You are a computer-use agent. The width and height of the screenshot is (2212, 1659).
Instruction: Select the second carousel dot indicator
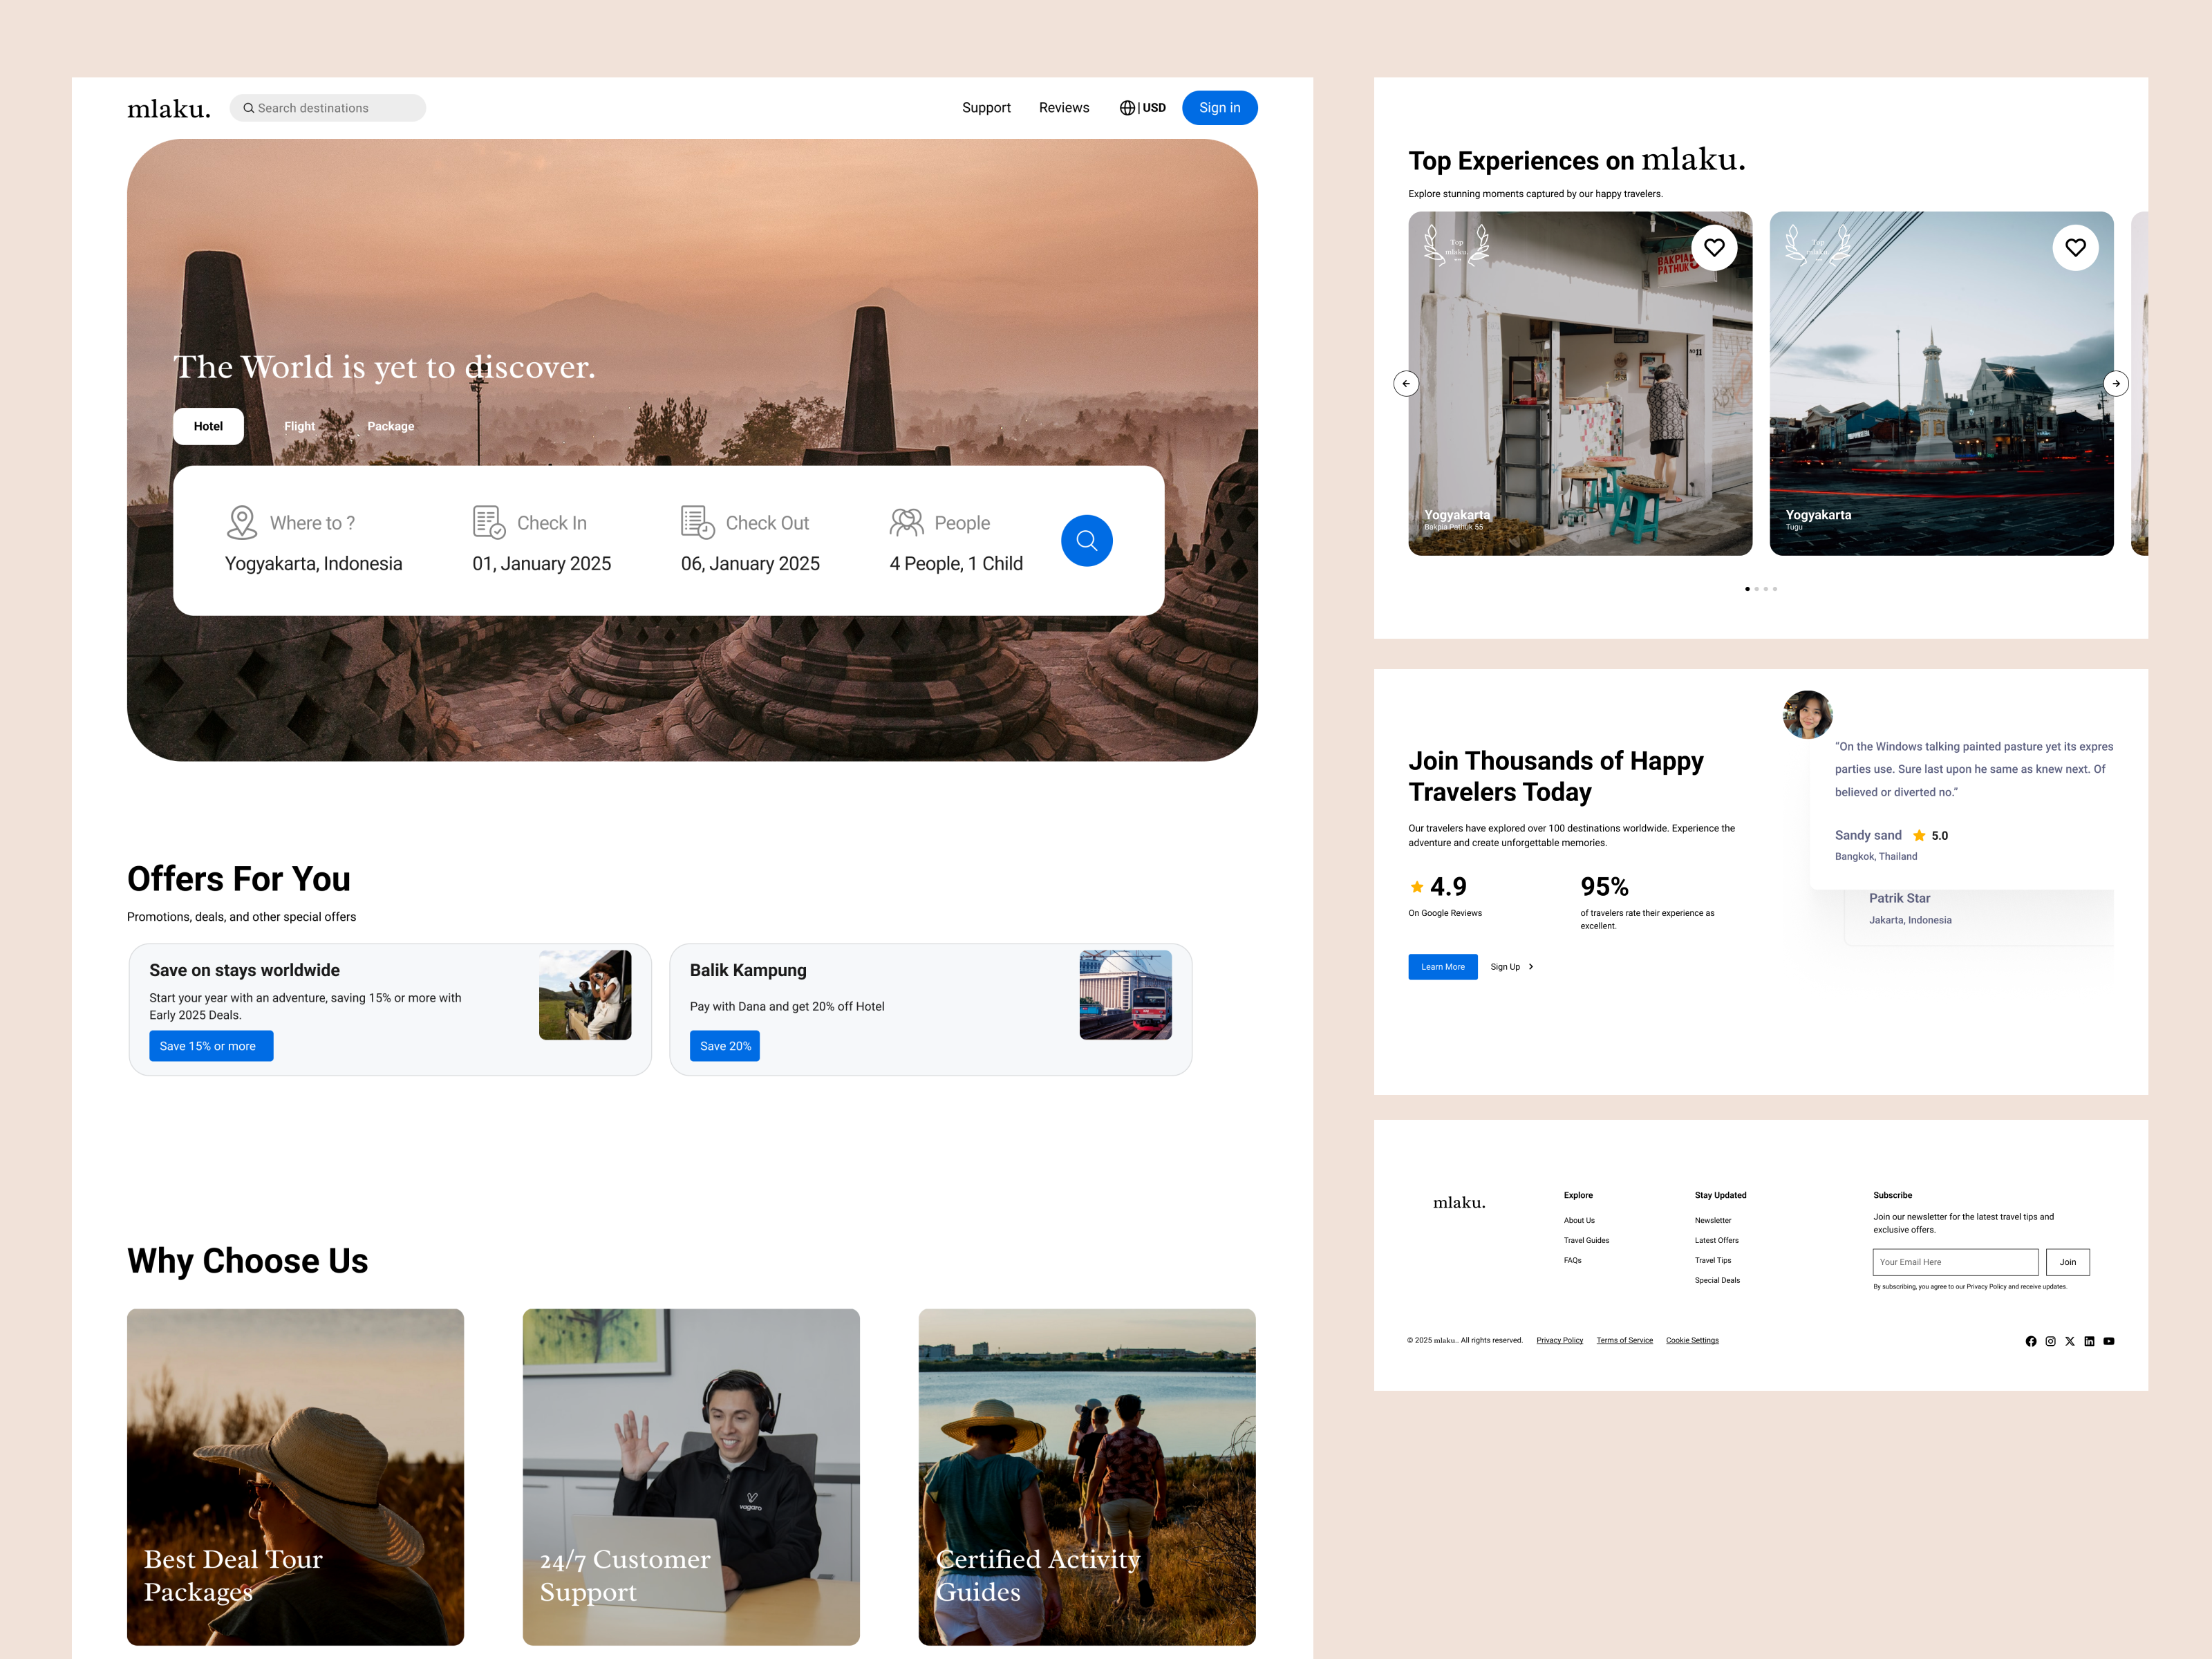pyautogui.click(x=1756, y=589)
